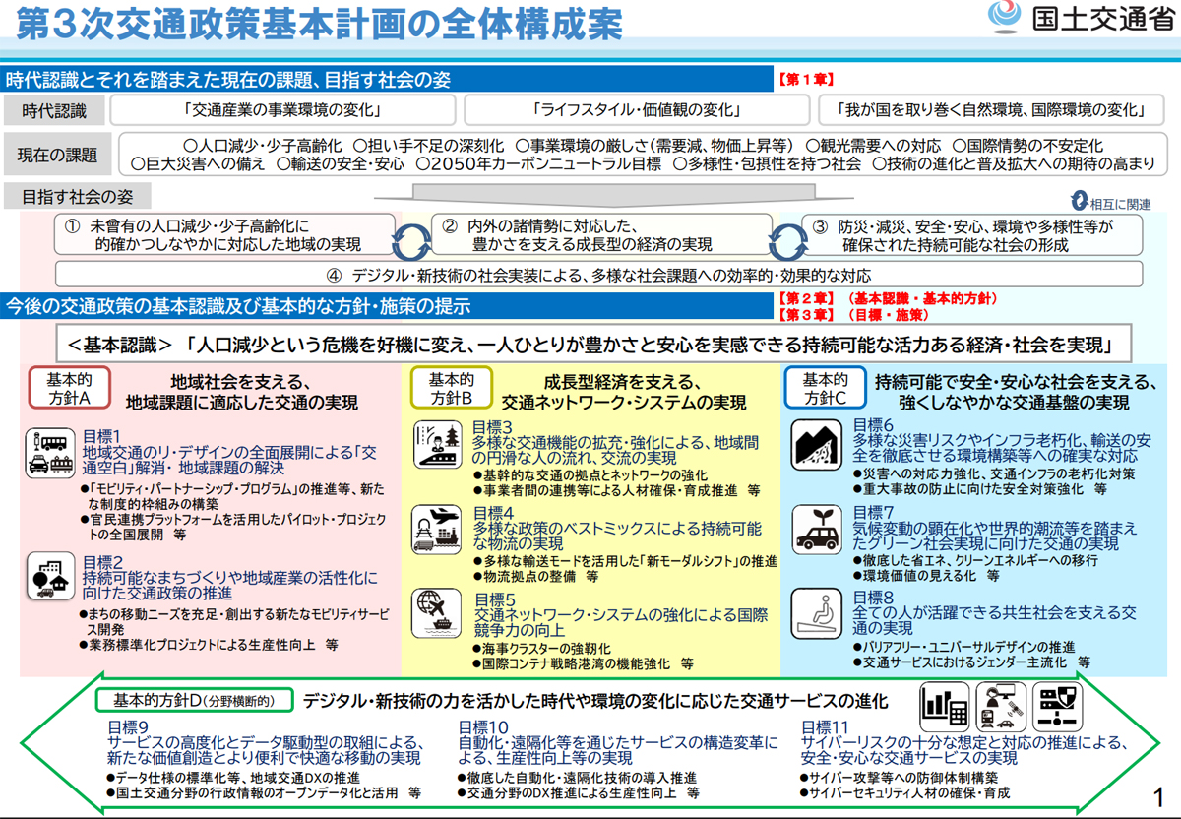
Task: Select the 基本的方針A label box
Action: (x=71, y=388)
